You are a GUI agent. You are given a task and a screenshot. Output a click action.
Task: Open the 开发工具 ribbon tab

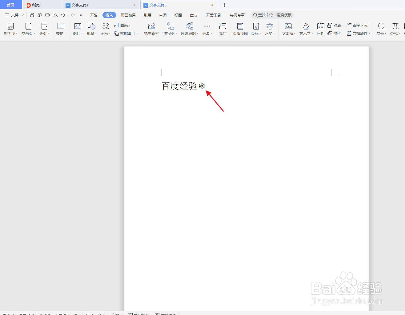(x=214, y=15)
